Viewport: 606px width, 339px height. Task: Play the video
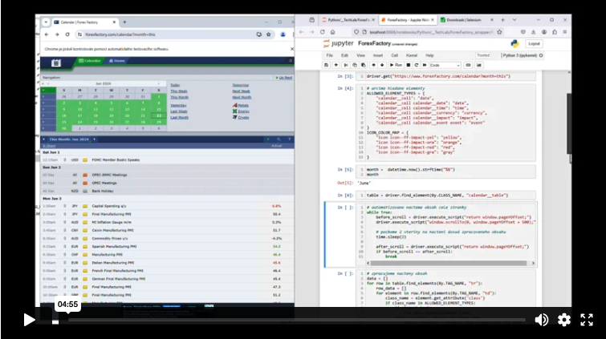(x=29, y=320)
